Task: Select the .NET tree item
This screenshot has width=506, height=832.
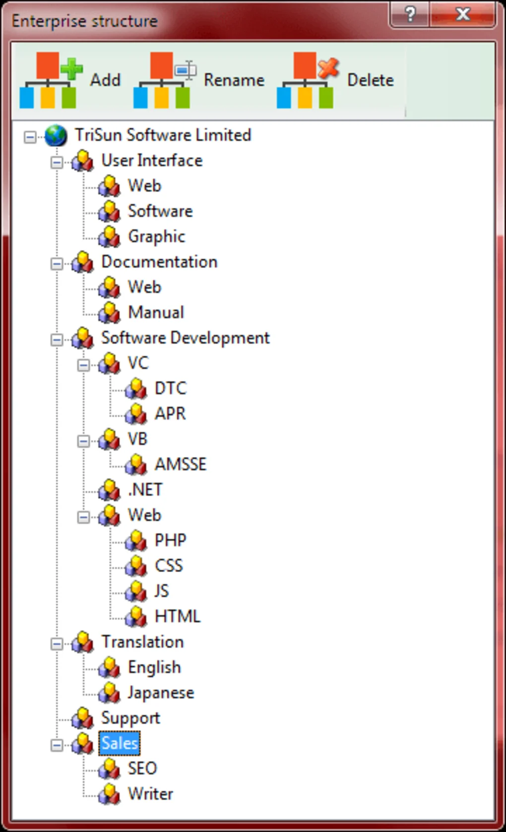Action: coord(145,490)
